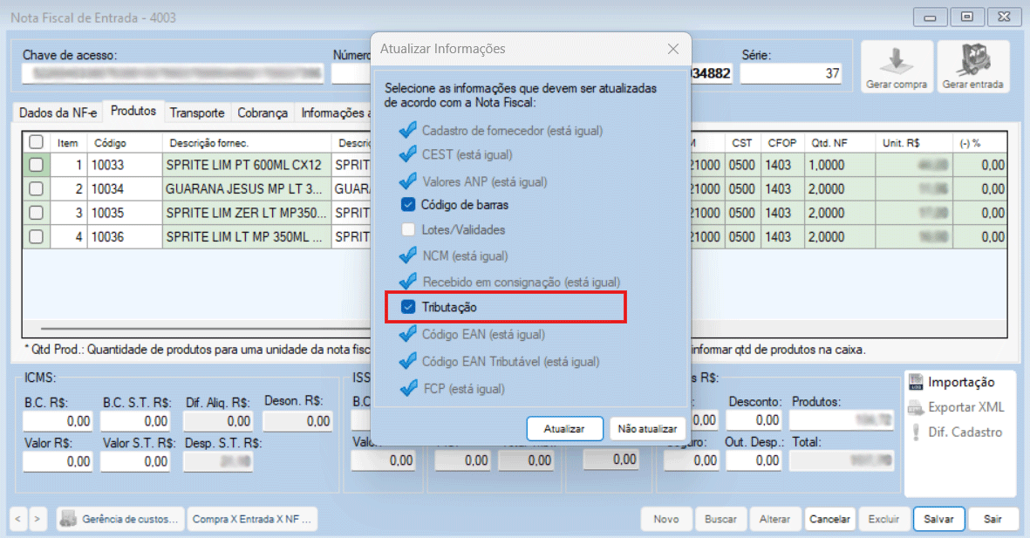Click the Sair button
Image resolution: width=1030 pixels, height=538 pixels.
992,519
